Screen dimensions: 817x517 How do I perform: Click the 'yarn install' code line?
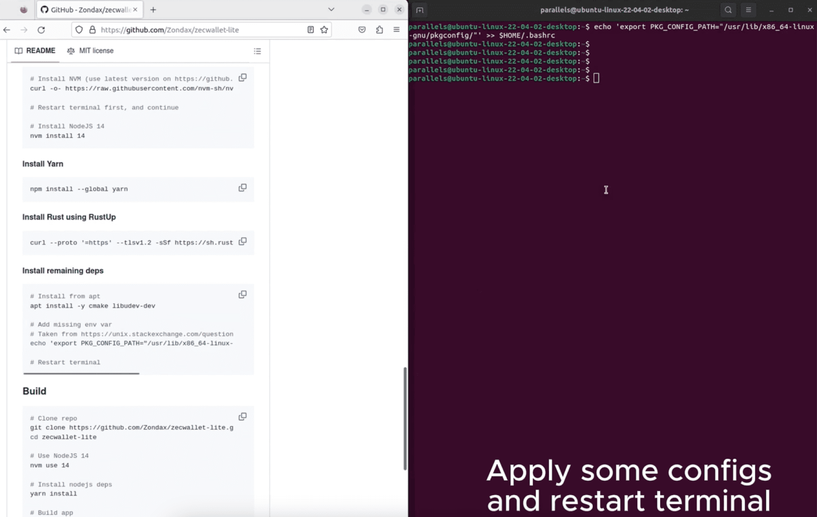tap(53, 494)
